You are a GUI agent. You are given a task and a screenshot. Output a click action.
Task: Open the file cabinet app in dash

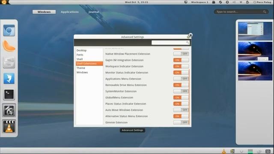point(9,62)
